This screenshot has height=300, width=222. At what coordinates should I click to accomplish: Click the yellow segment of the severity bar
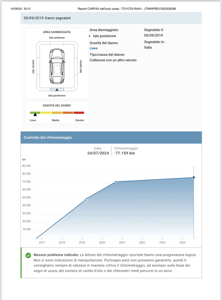tap(46, 112)
